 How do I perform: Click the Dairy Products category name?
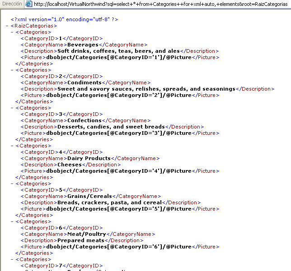tap(89, 158)
